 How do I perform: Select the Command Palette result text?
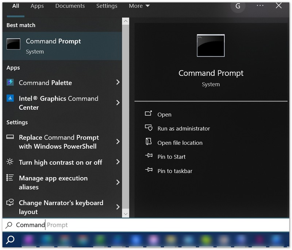click(45, 83)
